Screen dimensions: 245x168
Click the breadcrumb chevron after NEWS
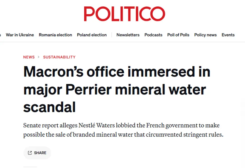[x=39, y=57]
